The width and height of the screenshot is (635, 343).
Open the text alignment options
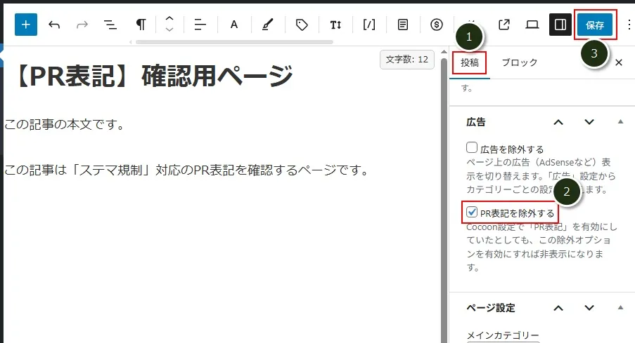click(200, 25)
